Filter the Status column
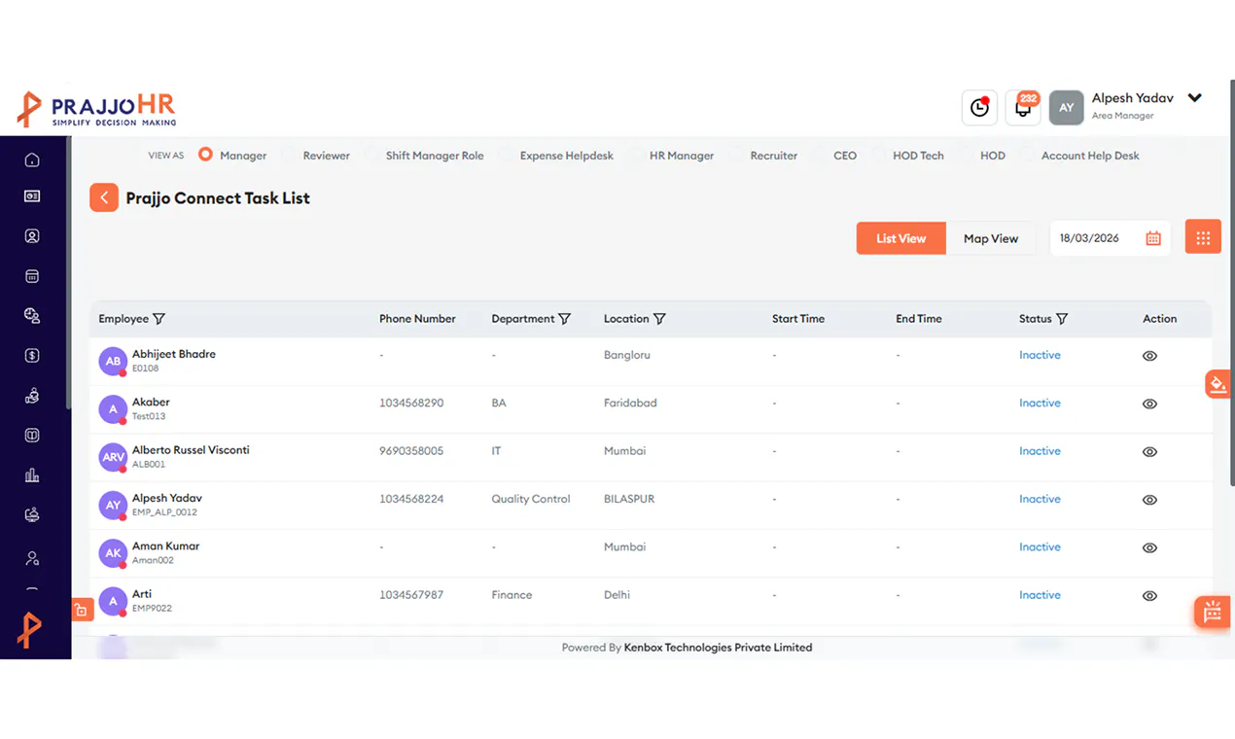The height and width of the screenshot is (739, 1235). pyautogui.click(x=1062, y=319)
